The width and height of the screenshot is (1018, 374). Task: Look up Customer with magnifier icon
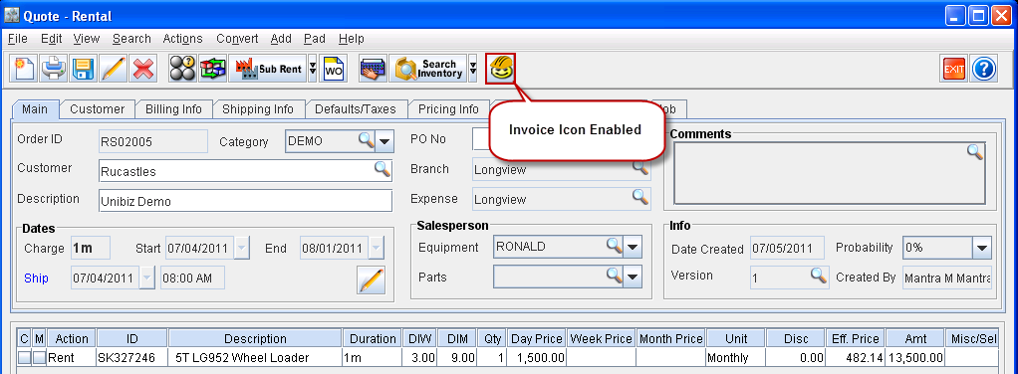click(382, 169)
